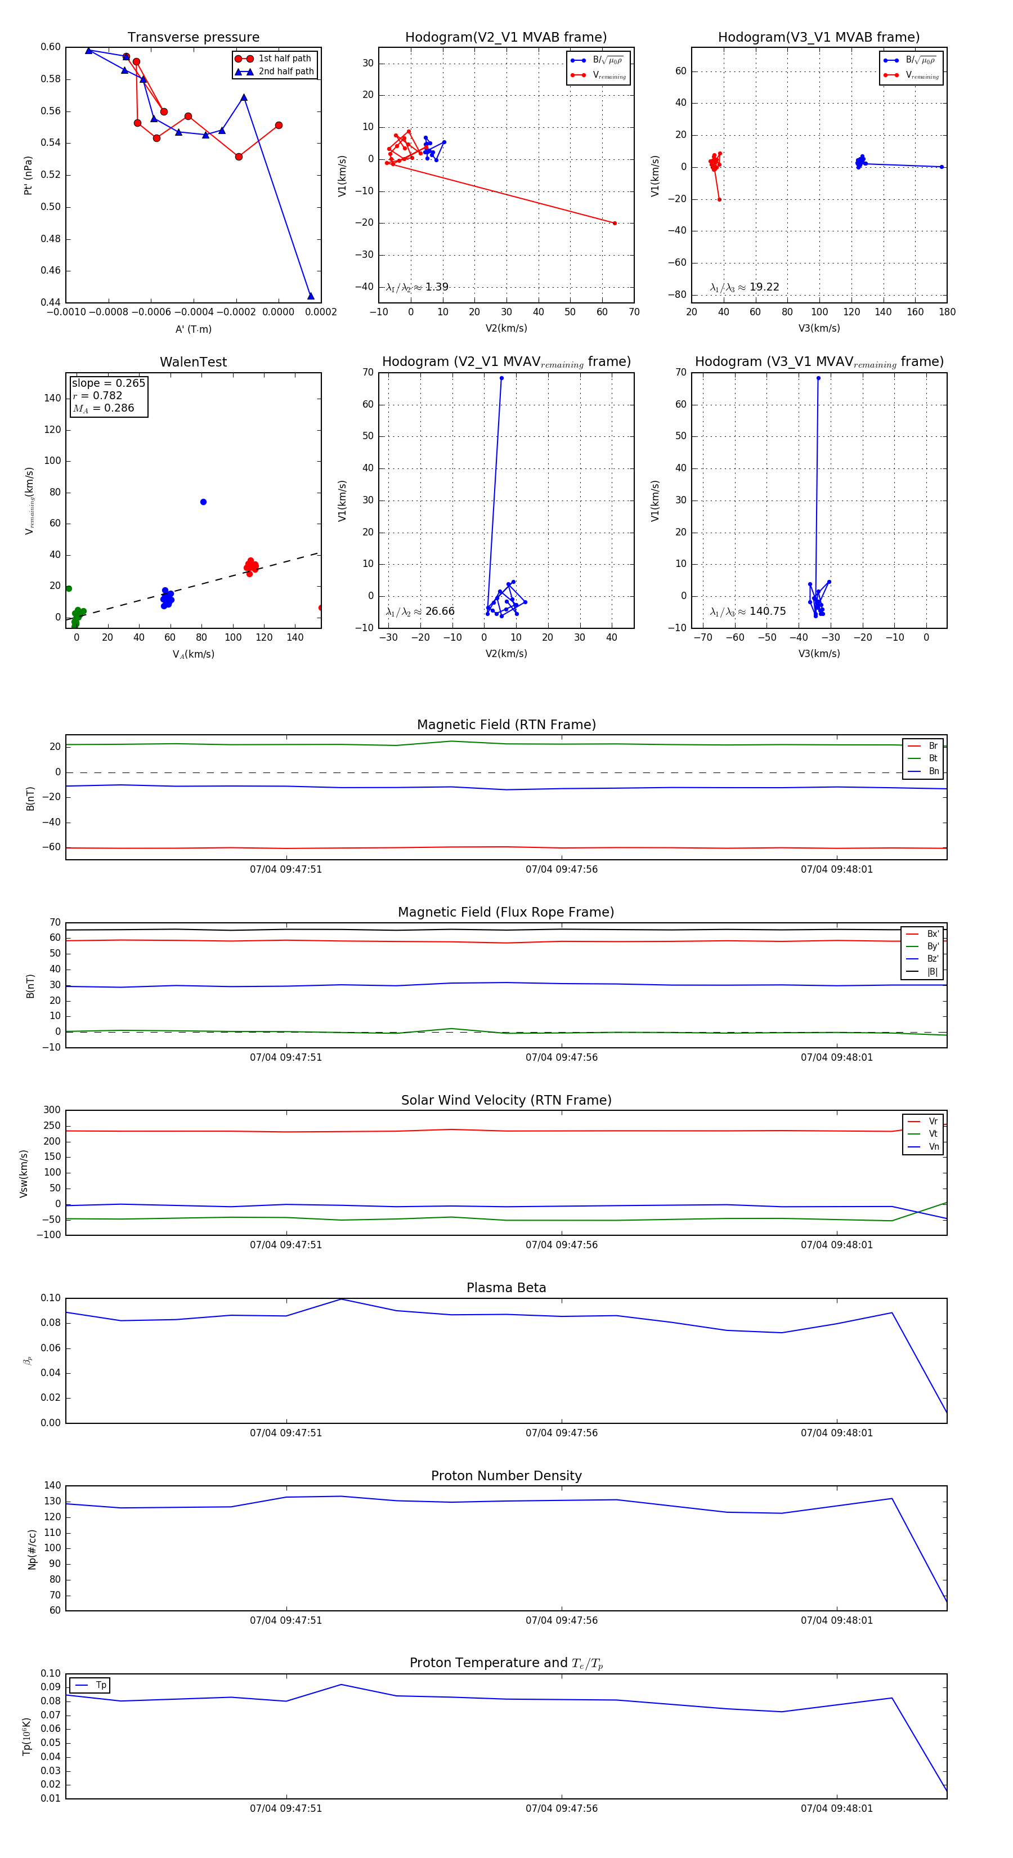Click the eigenvalue ratio 140.75 annotation
Image resolution: width=1013 pixels, height=1858 pixels.
(748, 611)
